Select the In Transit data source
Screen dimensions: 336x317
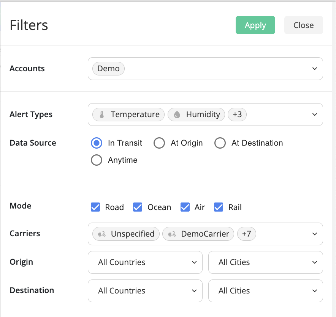coord(97,143)
